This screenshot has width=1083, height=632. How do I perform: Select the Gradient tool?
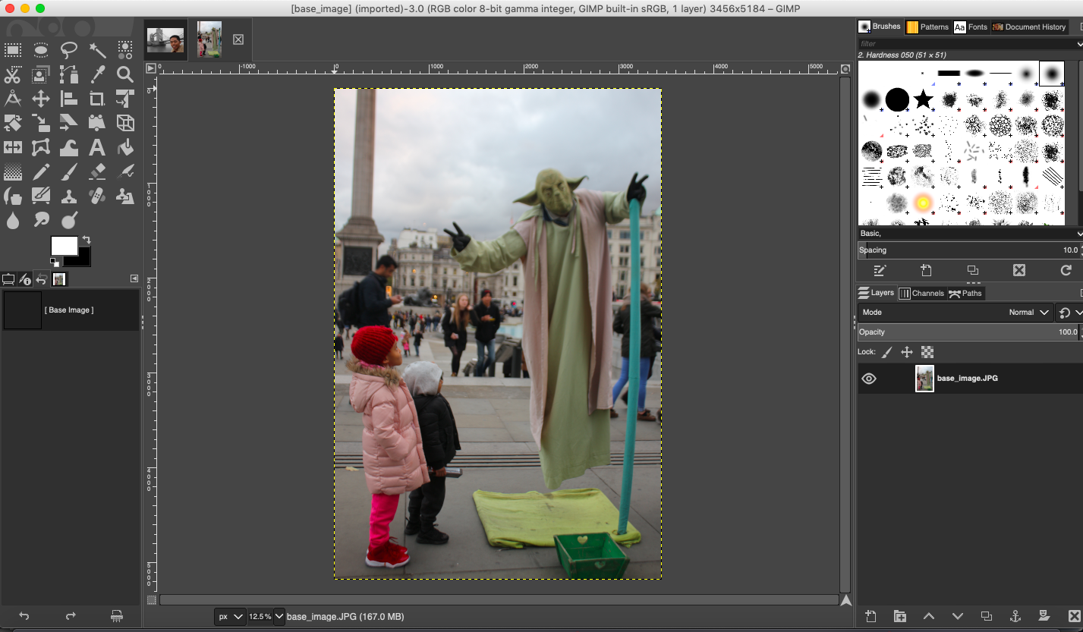(x=13, y=172)
